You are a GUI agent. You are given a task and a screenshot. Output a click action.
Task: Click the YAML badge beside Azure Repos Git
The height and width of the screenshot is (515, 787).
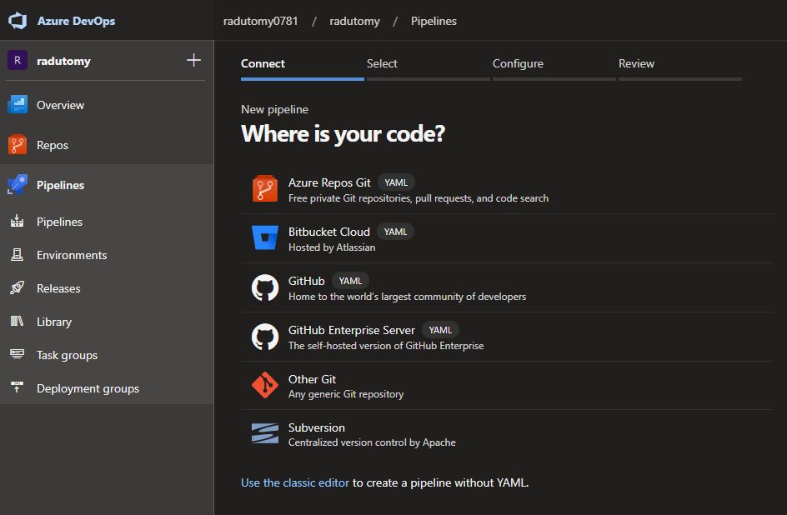pos(396,182)
